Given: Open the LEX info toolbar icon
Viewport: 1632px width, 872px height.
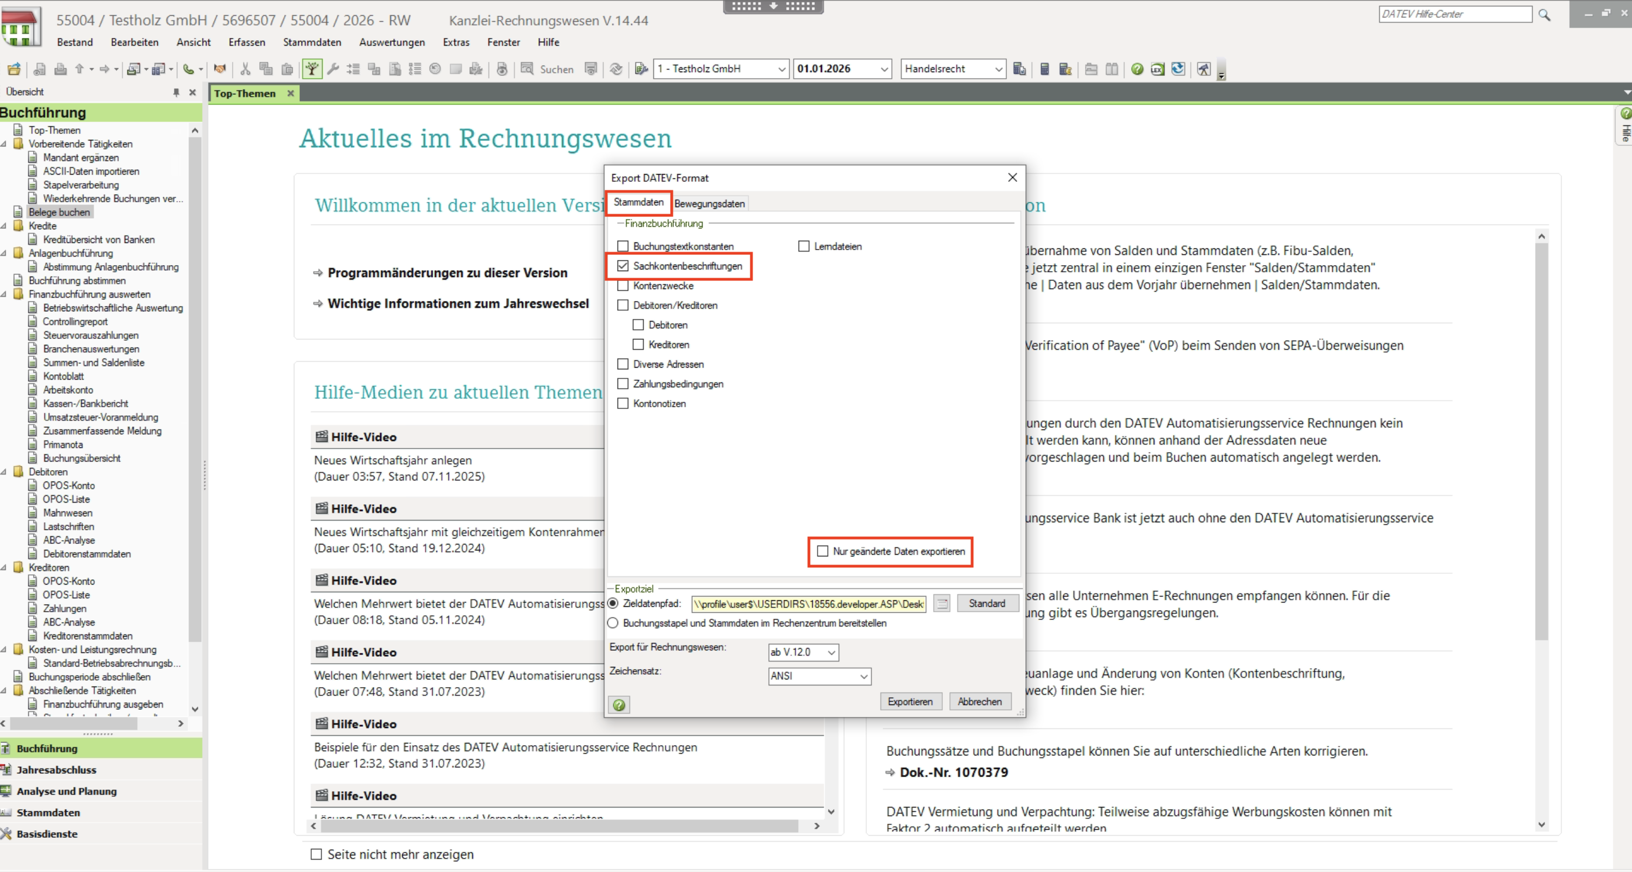Looking at the screenshot, I should click(x=1158, y=69).
